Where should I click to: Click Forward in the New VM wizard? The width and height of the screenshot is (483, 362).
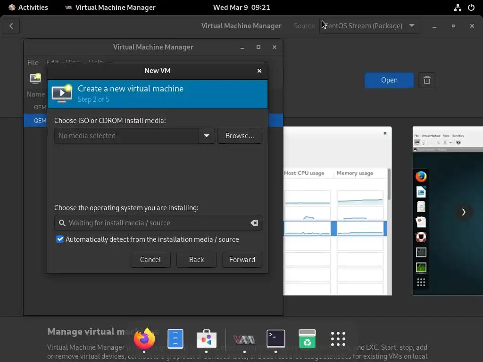click(x=242, y=260)
